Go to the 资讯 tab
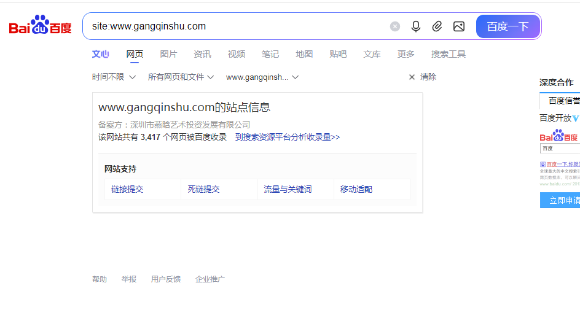Screen dimensions: 580x326 point(202,54)
